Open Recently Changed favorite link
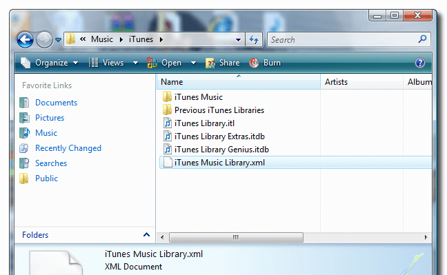 68,148
